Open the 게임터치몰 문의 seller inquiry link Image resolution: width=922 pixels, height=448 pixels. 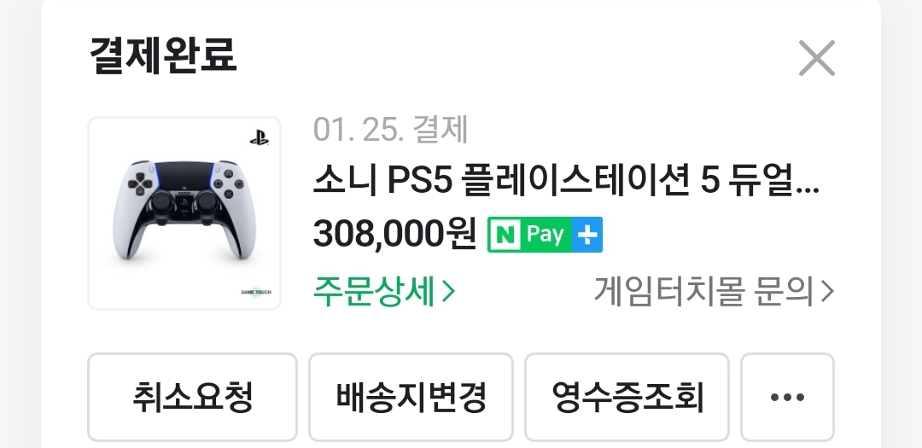(714, 291)
